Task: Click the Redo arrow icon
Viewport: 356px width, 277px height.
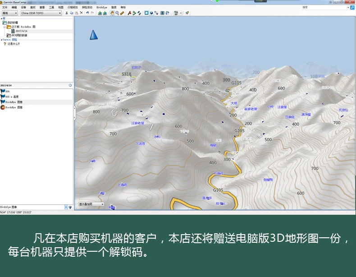Action: click(92, 13)
